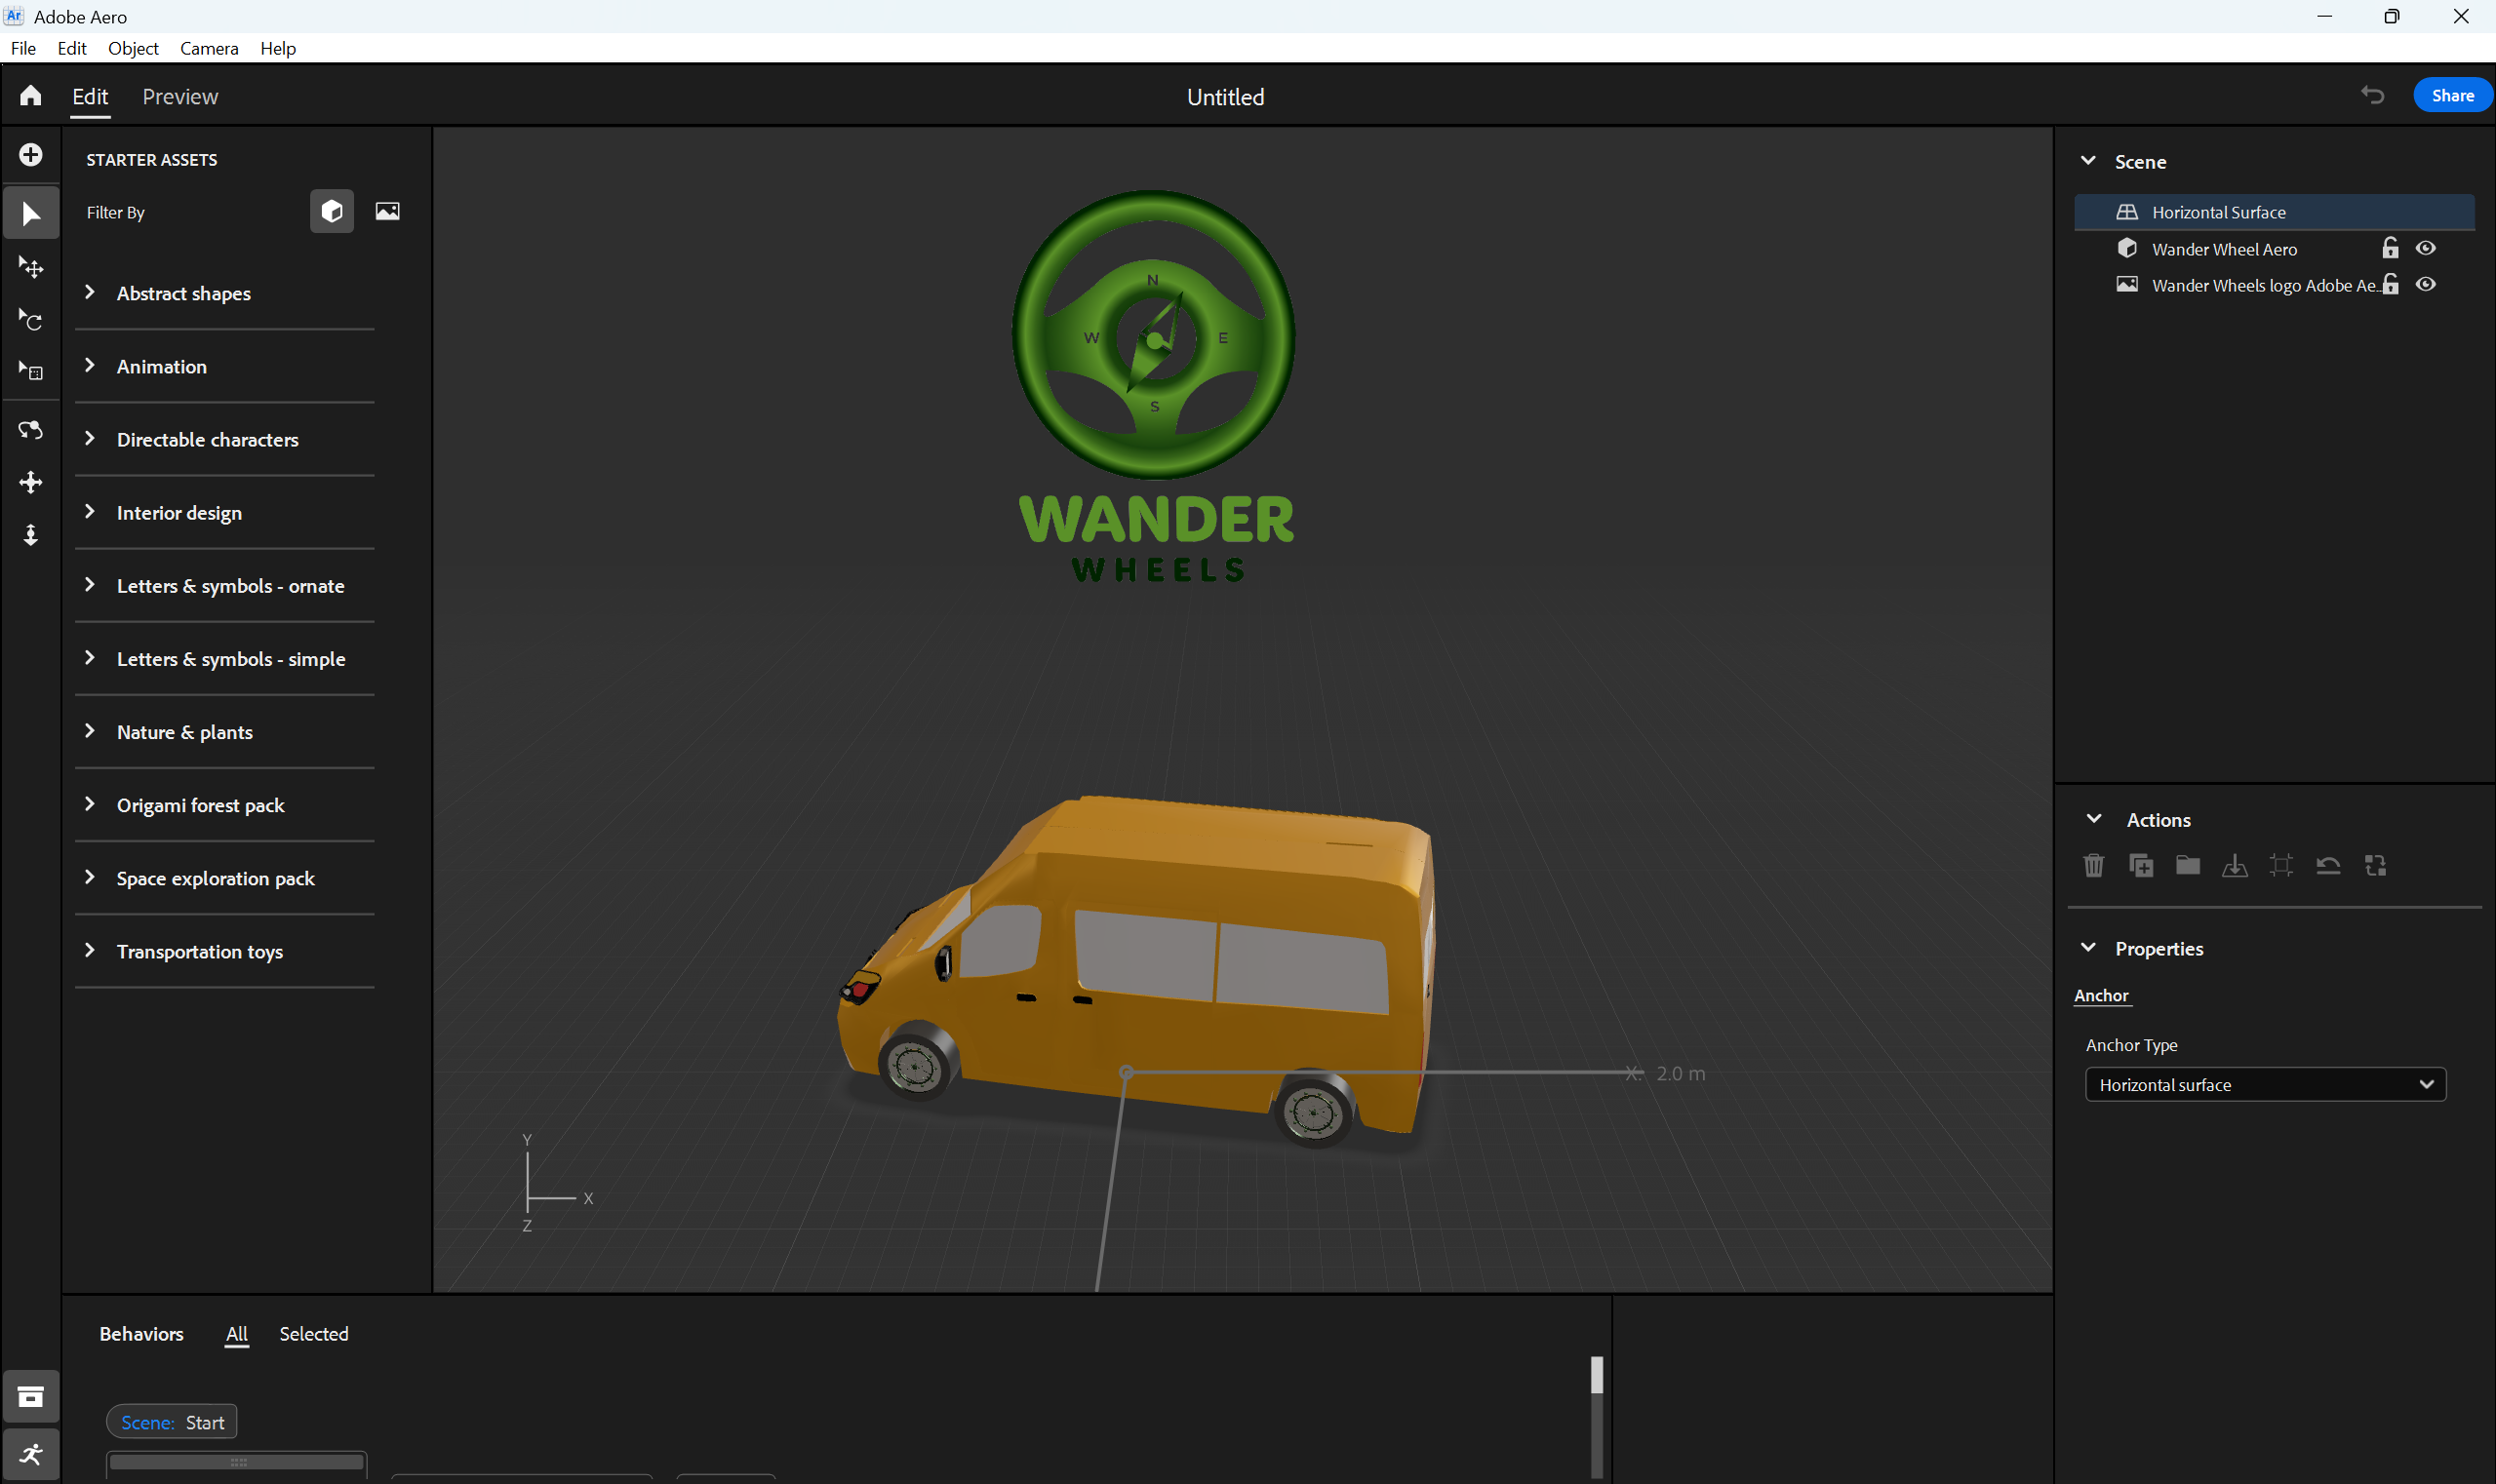
Task: Collapse the Scene panel
Action: click(2088, 161)
